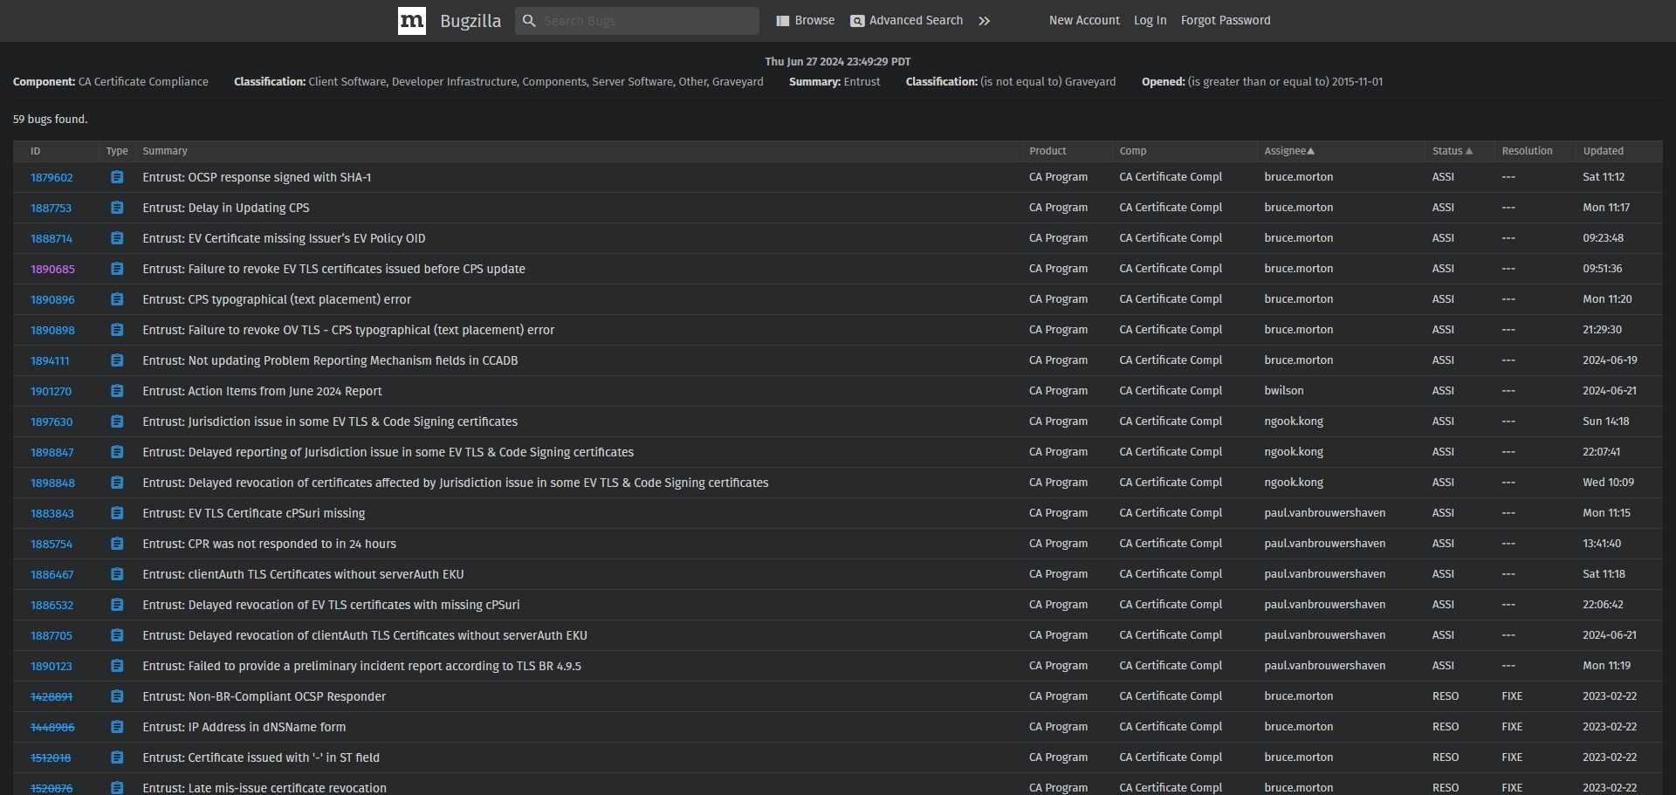Click the magnifier icon in search box
The image size is (1676, 795).
click(x=529, y=21)
